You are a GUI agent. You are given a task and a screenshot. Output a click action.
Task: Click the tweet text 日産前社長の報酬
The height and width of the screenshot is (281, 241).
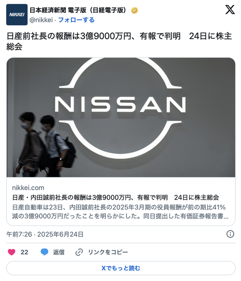119,41
